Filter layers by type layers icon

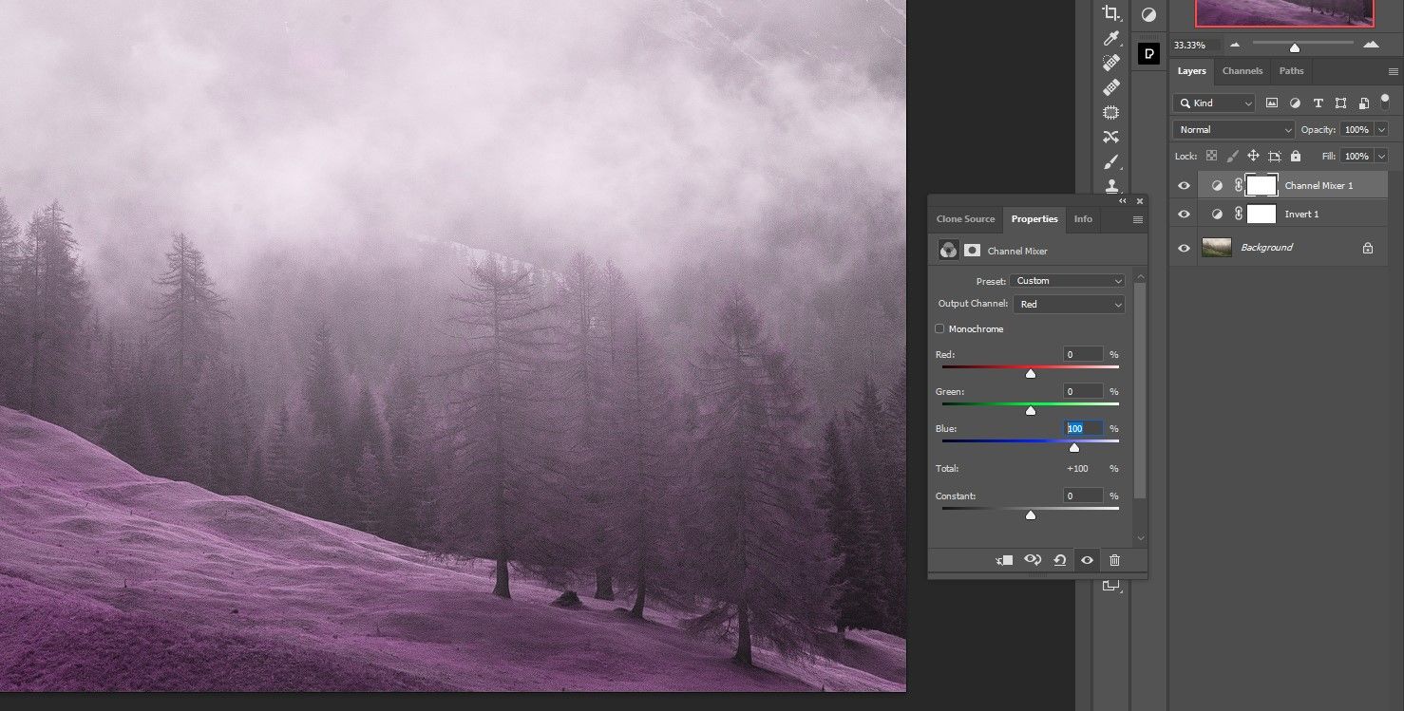click(1318, 103)
